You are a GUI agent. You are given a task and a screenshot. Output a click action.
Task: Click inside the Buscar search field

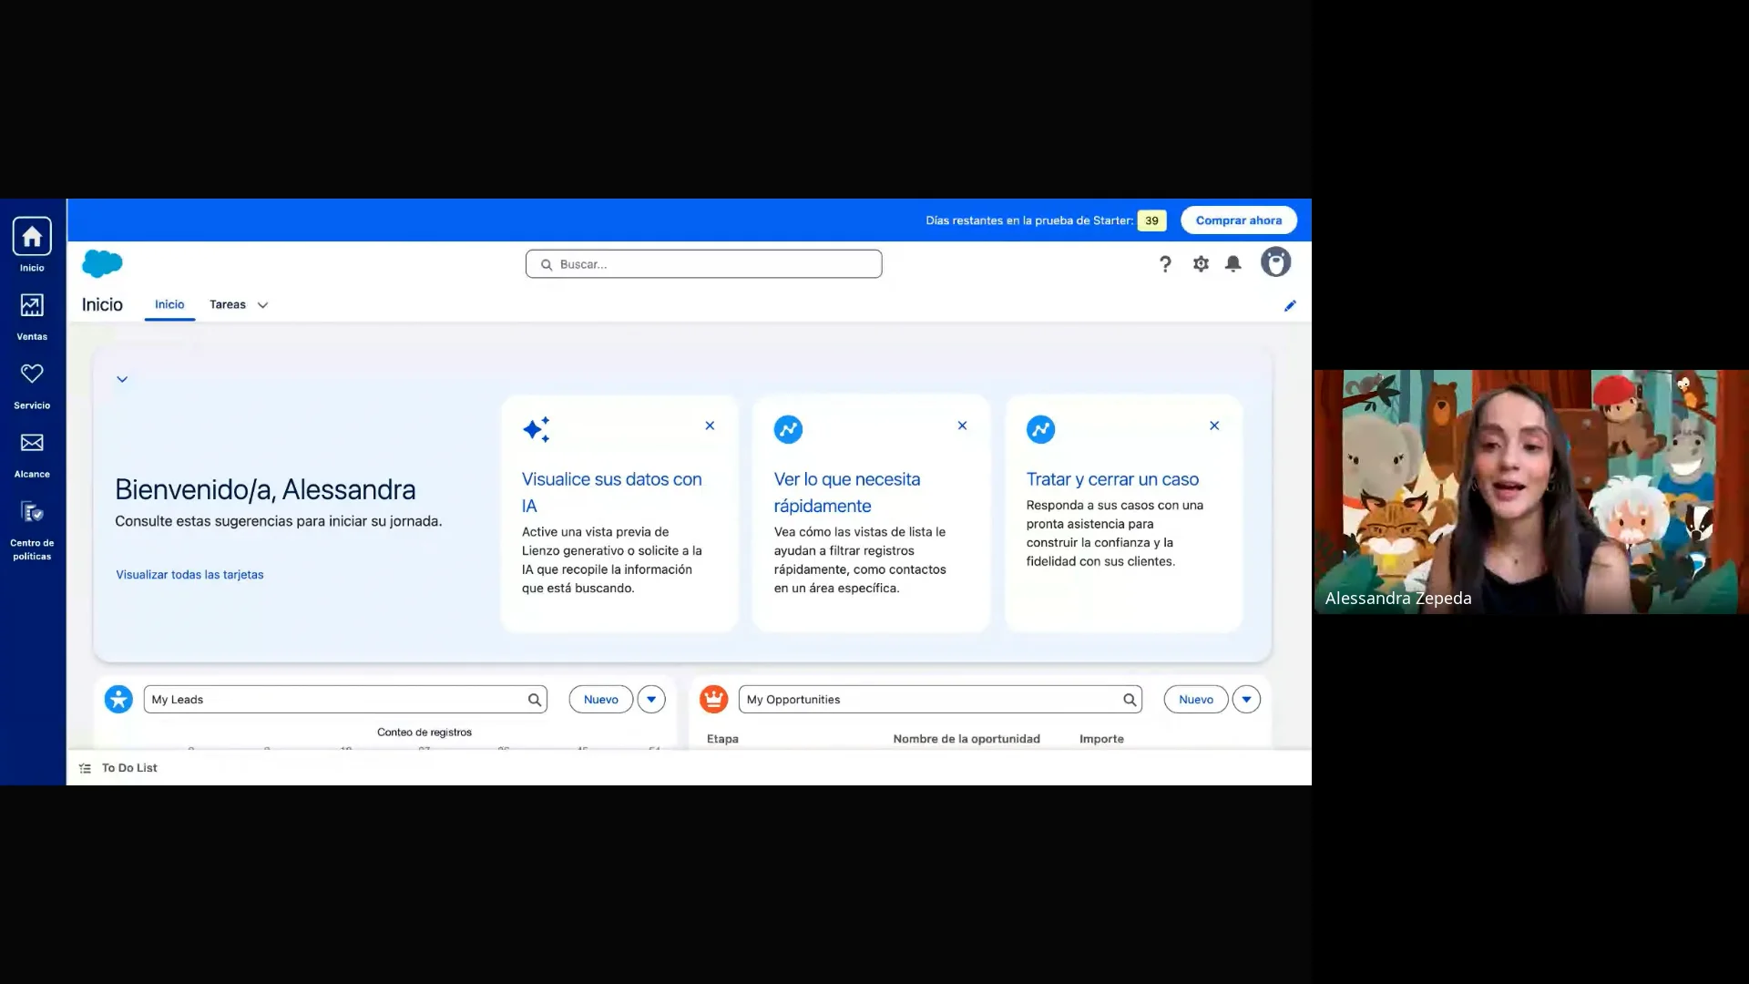(x=703, y=263)
